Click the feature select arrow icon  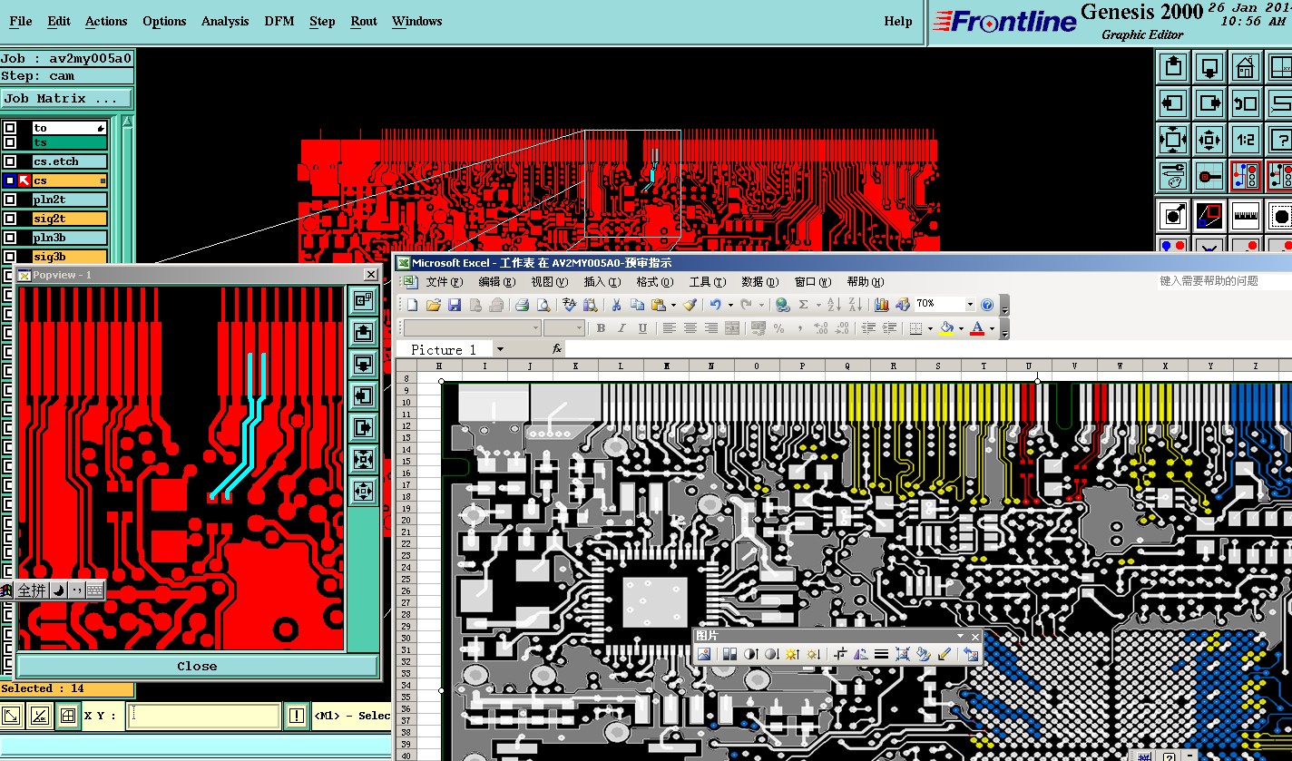pos(1173,216)
